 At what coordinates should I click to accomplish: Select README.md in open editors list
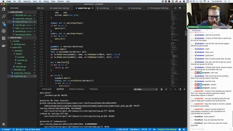[21, 15]
